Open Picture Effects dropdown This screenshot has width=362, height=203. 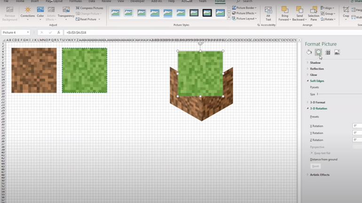coord(244,13)
